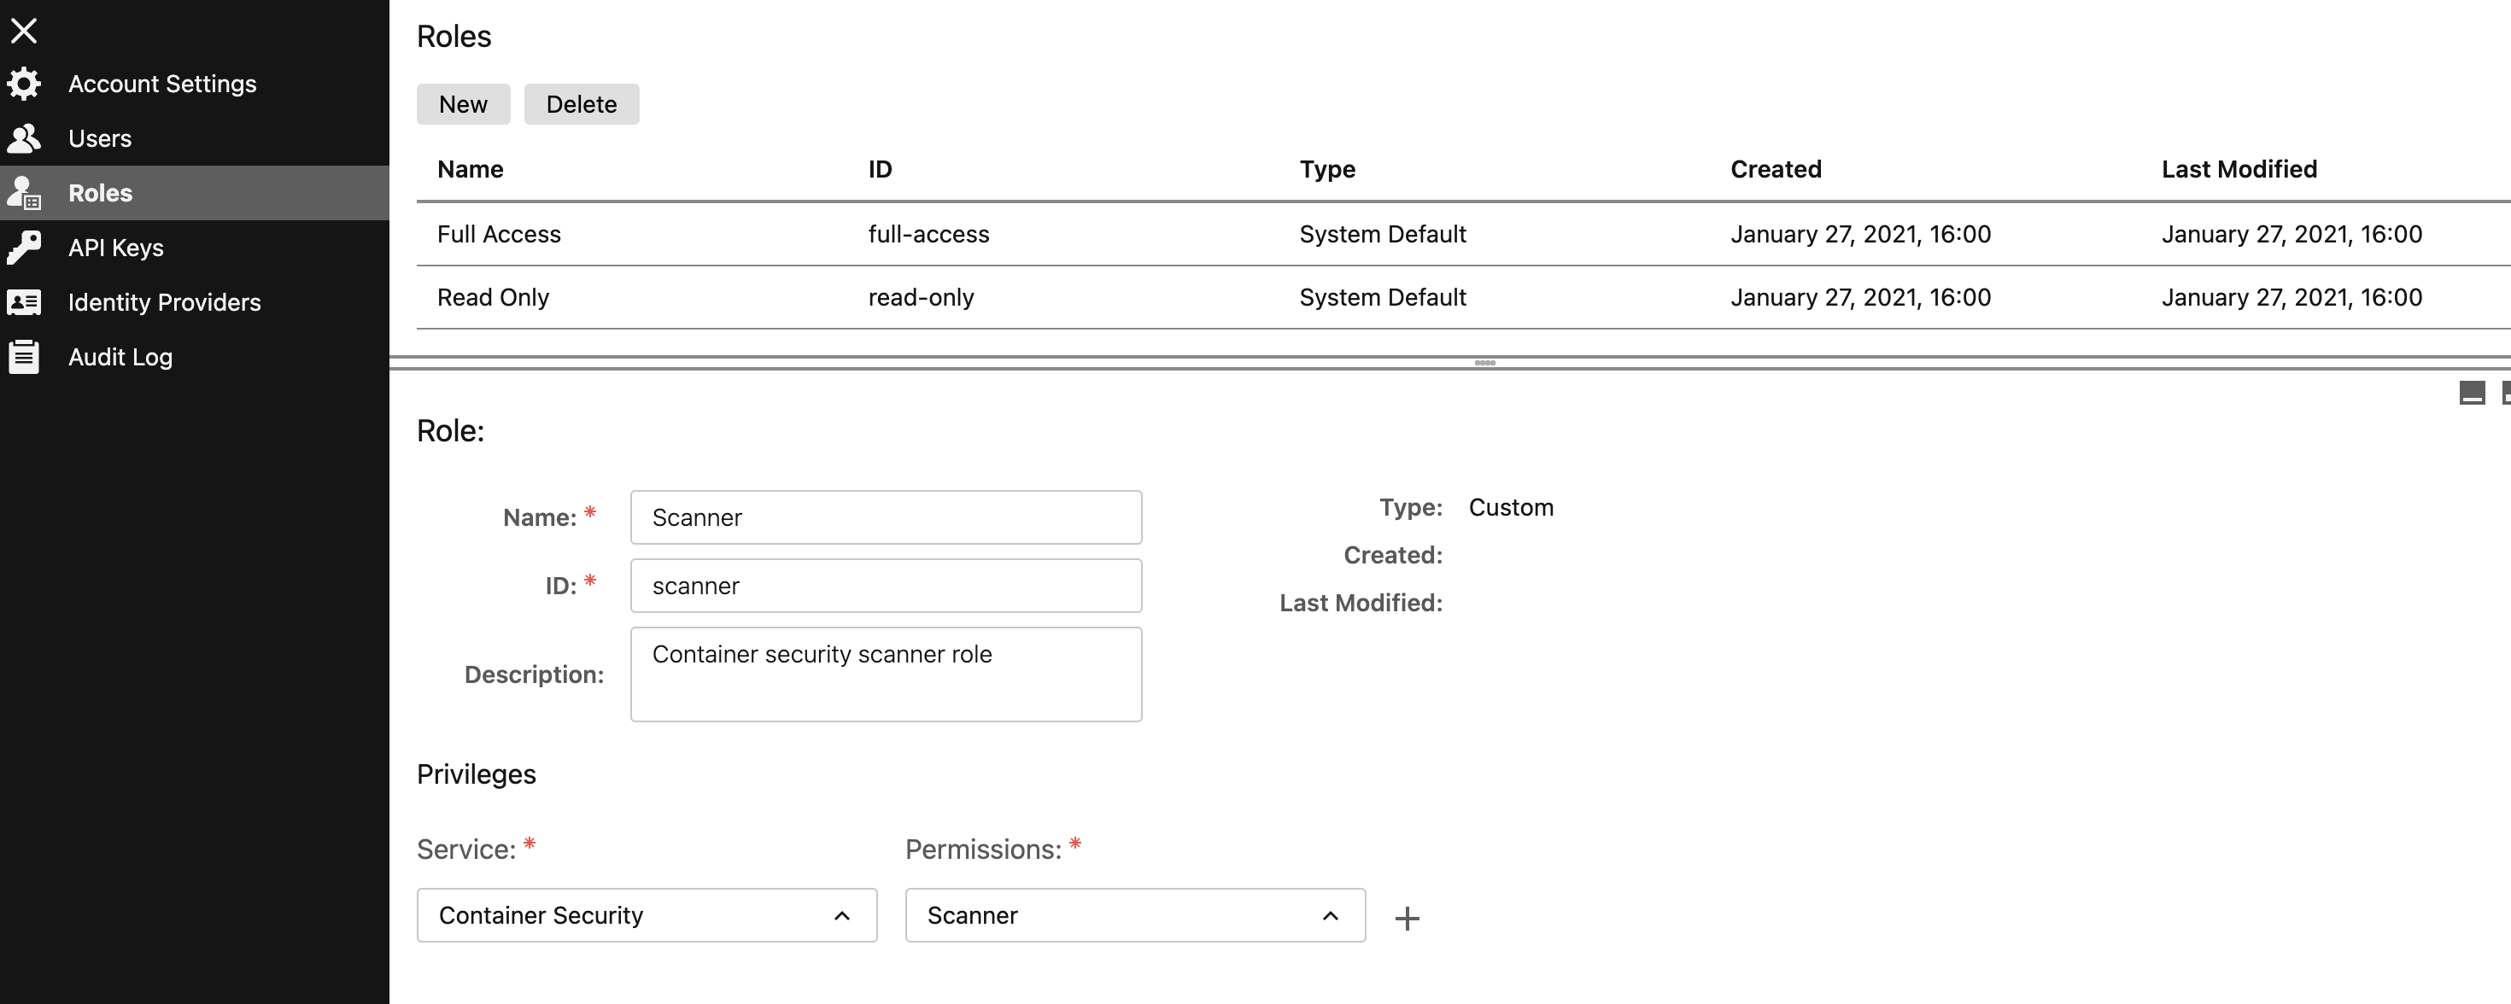Select the Users menu item in sidebar
Screen dimensions: 2511x1004
pyautogui.click(x=97, y=136)
